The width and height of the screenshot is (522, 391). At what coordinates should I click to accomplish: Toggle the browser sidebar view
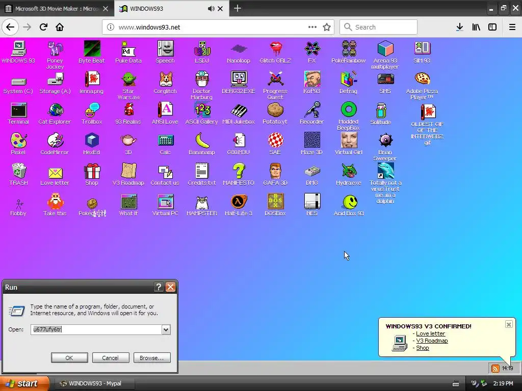[492, 27]
